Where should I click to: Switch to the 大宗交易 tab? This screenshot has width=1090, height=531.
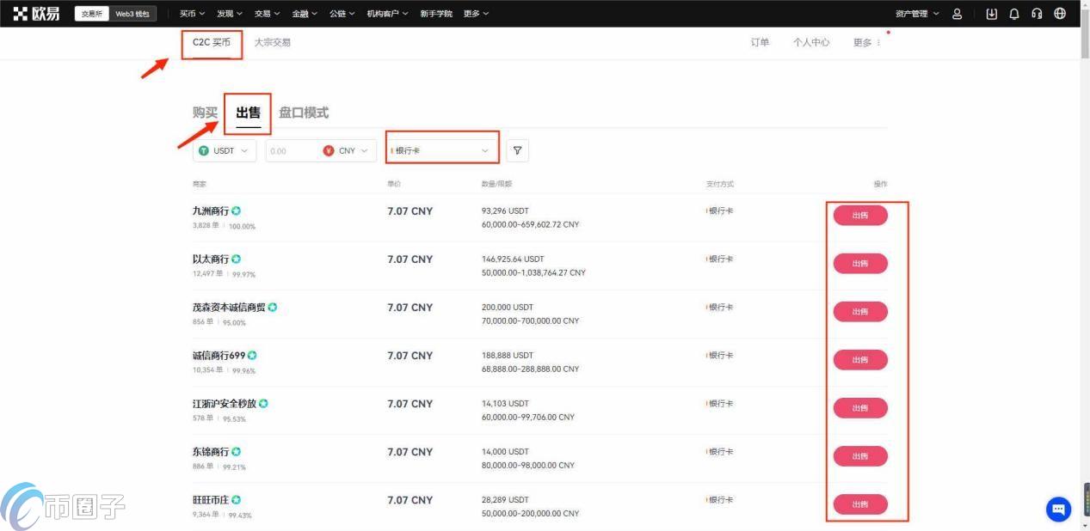pos(272,42)
